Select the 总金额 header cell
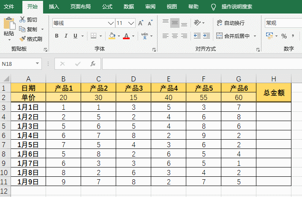This screenshot has width=302, height=197. (274, 93)
